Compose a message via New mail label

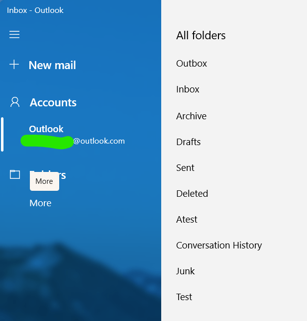pyautogui.click(x=52, y=65)
